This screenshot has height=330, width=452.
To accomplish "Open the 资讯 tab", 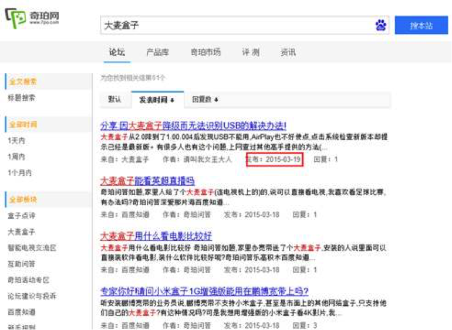I will pos(288,52).
